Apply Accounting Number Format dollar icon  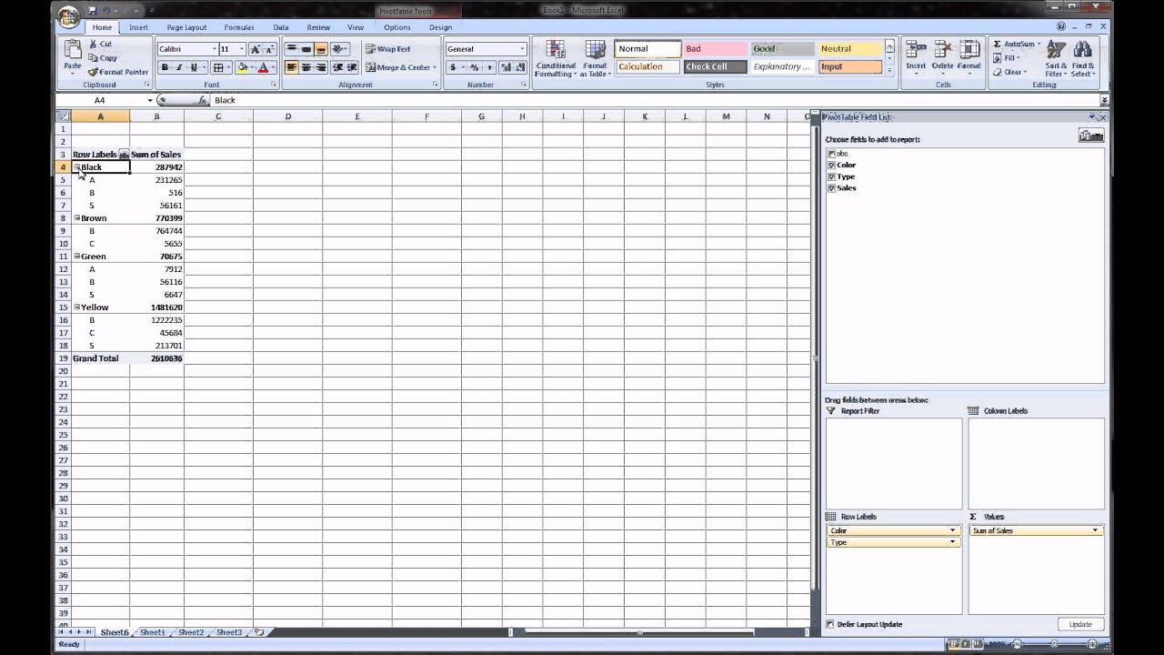(452, 67)
